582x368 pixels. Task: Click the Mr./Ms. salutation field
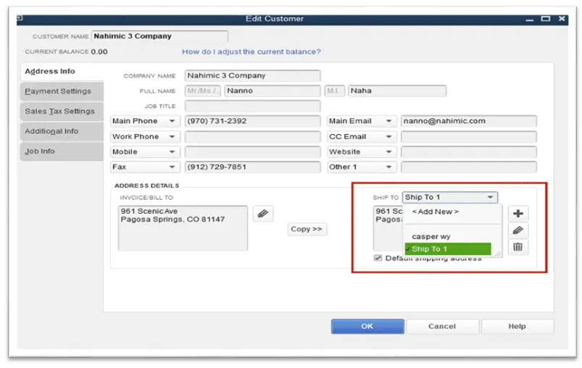click(203, 91)
